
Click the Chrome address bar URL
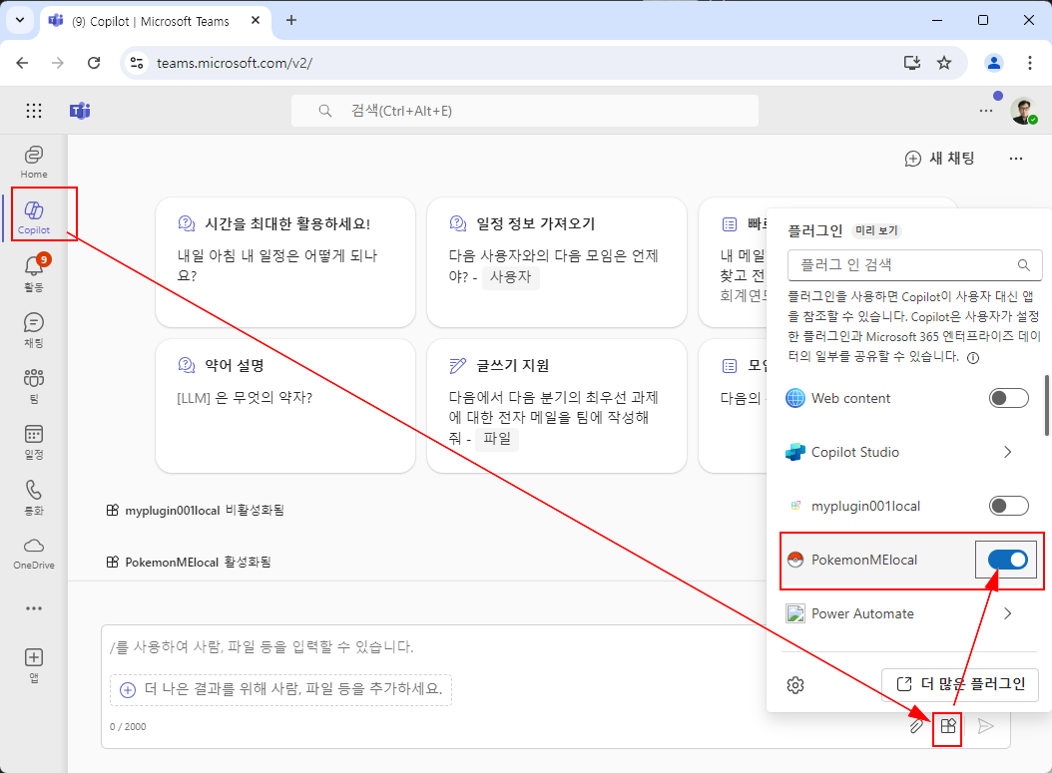pos(235,63)
